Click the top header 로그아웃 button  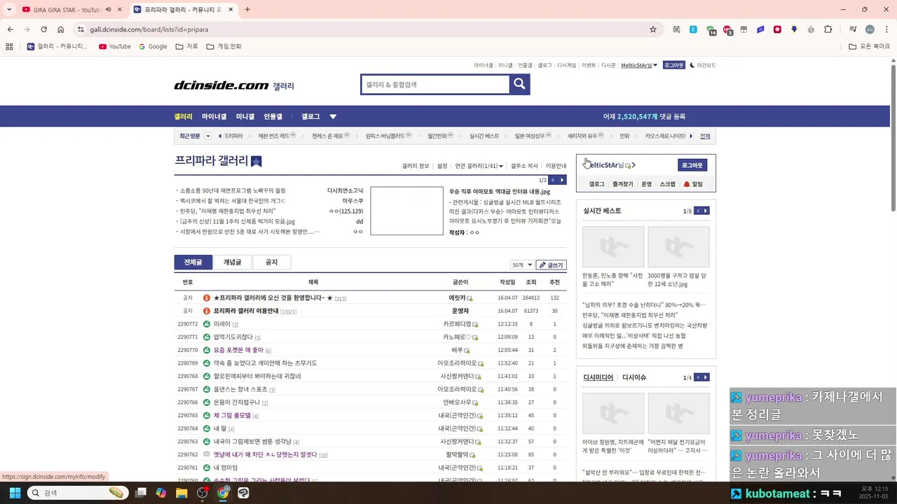point(673,65)
